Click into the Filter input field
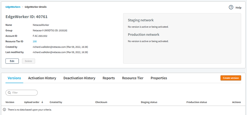Viewport: 247px width, 115px height. tap(24, 93)
